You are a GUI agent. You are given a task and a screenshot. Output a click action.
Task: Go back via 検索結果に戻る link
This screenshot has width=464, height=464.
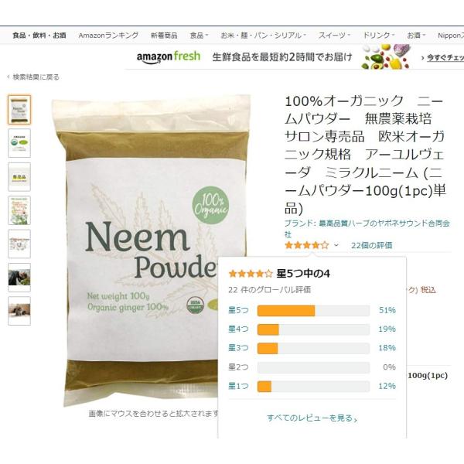(x=33, y=77)
